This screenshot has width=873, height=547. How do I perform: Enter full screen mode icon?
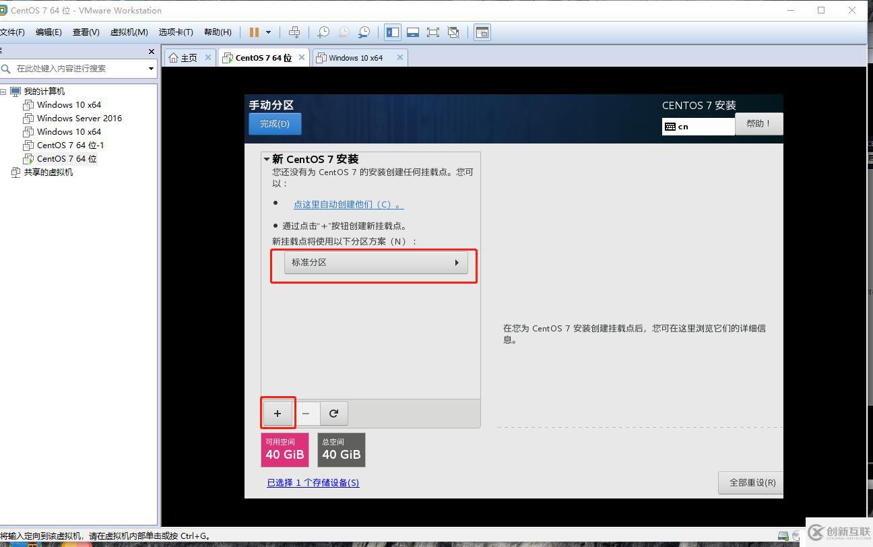[433, 32]
